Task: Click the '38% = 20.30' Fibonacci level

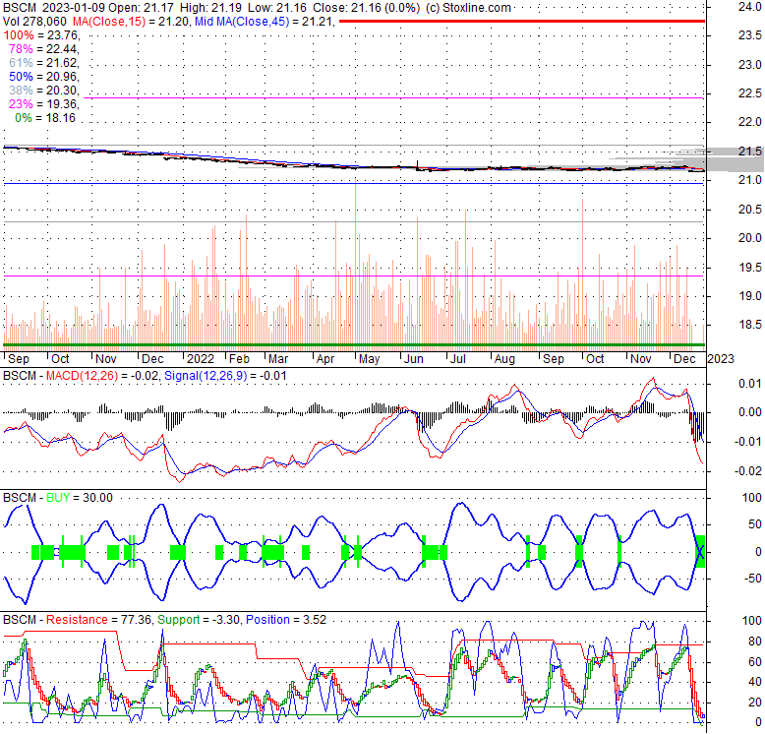Action: pos(43,91)
